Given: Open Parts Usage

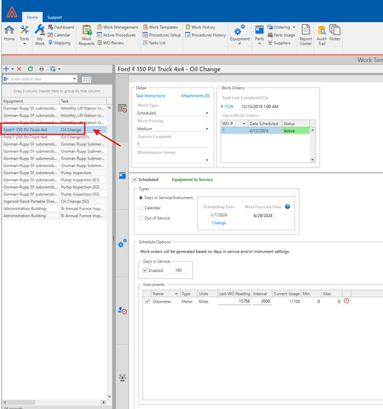Looking at the screenshot, I should point(281,35).
